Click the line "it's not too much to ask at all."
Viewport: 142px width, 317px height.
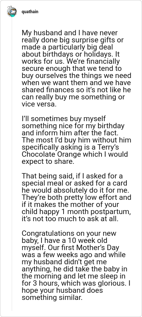pos(70,219)
